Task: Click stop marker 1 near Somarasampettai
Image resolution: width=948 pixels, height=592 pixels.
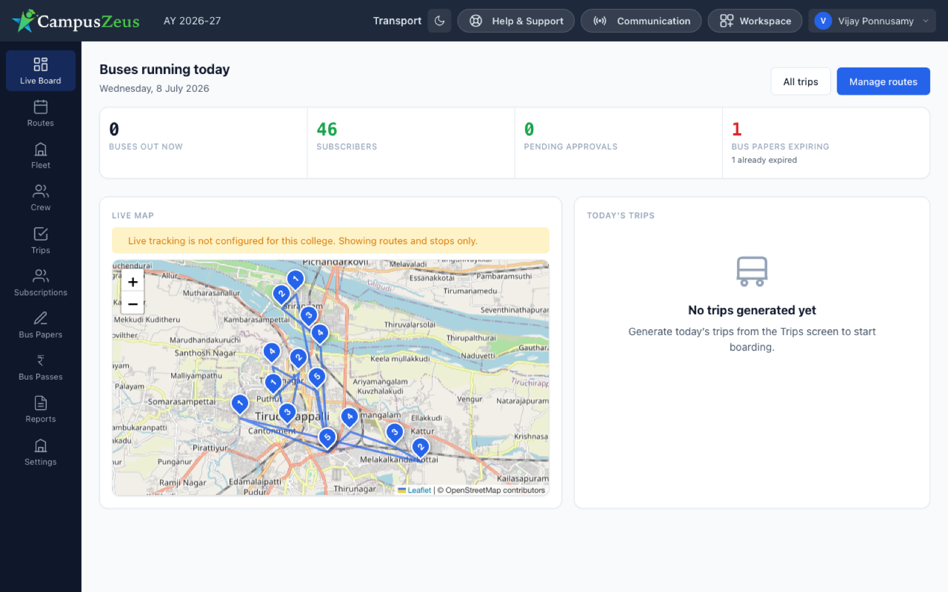Action: pyautogui.click(x=239, y=404)
